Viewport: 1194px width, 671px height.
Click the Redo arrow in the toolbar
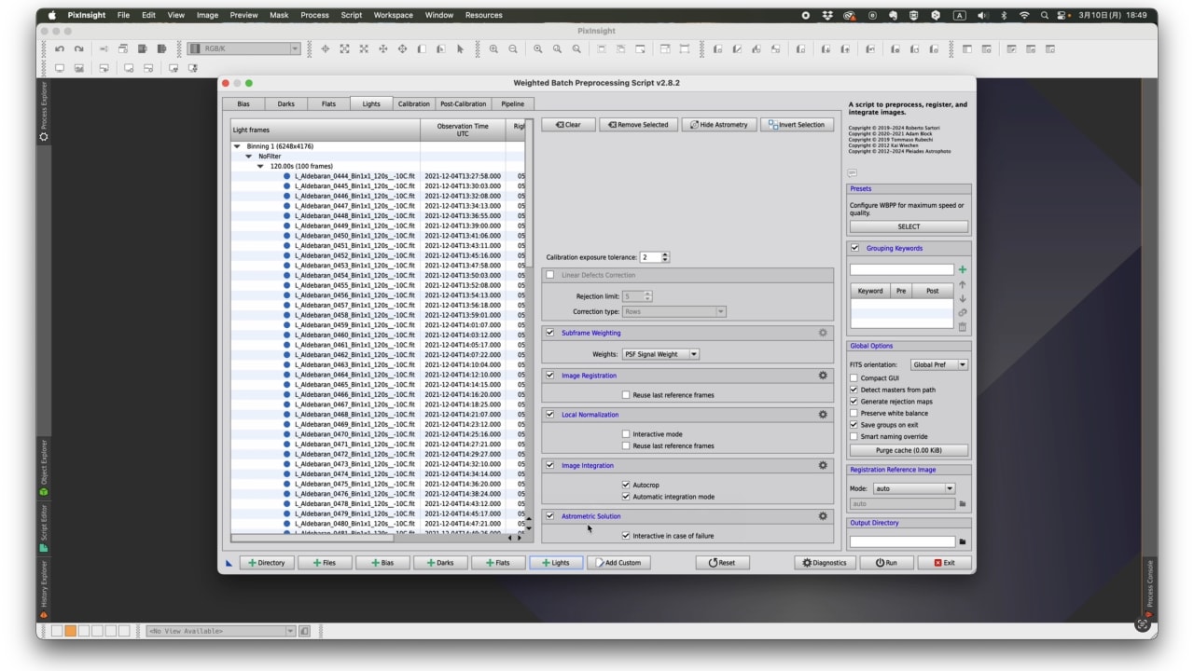pos(79,48)
